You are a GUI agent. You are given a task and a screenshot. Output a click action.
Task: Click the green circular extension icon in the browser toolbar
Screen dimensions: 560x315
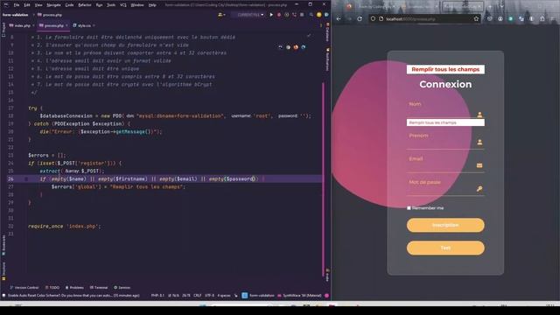click(511, 19)
